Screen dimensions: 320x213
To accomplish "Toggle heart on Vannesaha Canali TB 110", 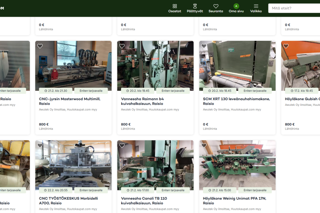I will (122, 146).
